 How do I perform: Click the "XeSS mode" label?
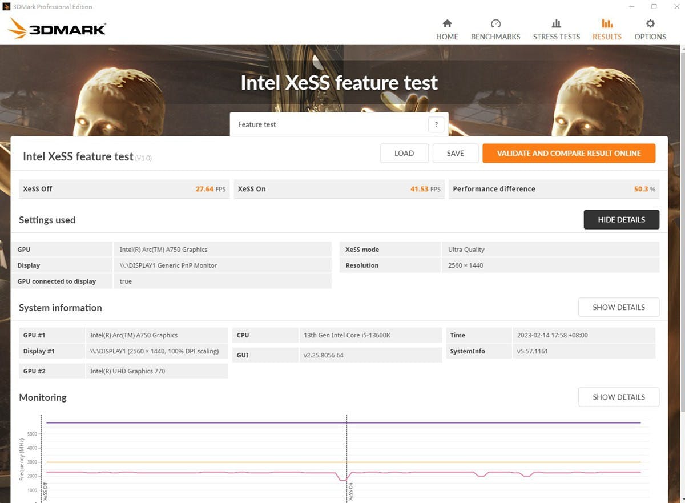362,250
